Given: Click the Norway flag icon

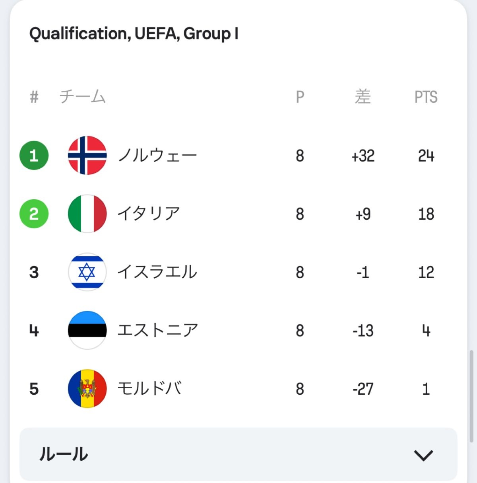Looking at the screenshot, I should [87, 155].
